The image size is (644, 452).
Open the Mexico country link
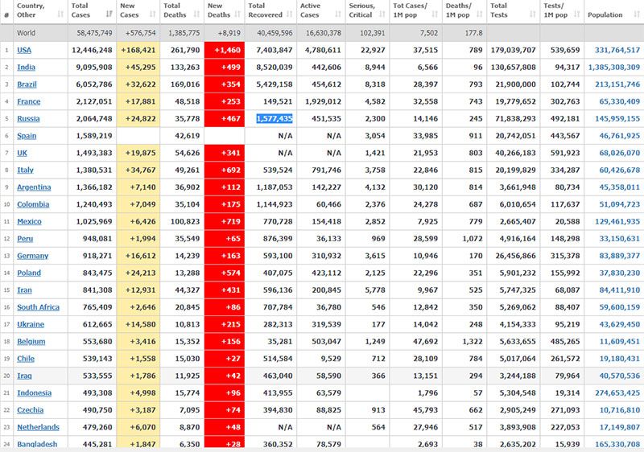click(x=29, y=222)
